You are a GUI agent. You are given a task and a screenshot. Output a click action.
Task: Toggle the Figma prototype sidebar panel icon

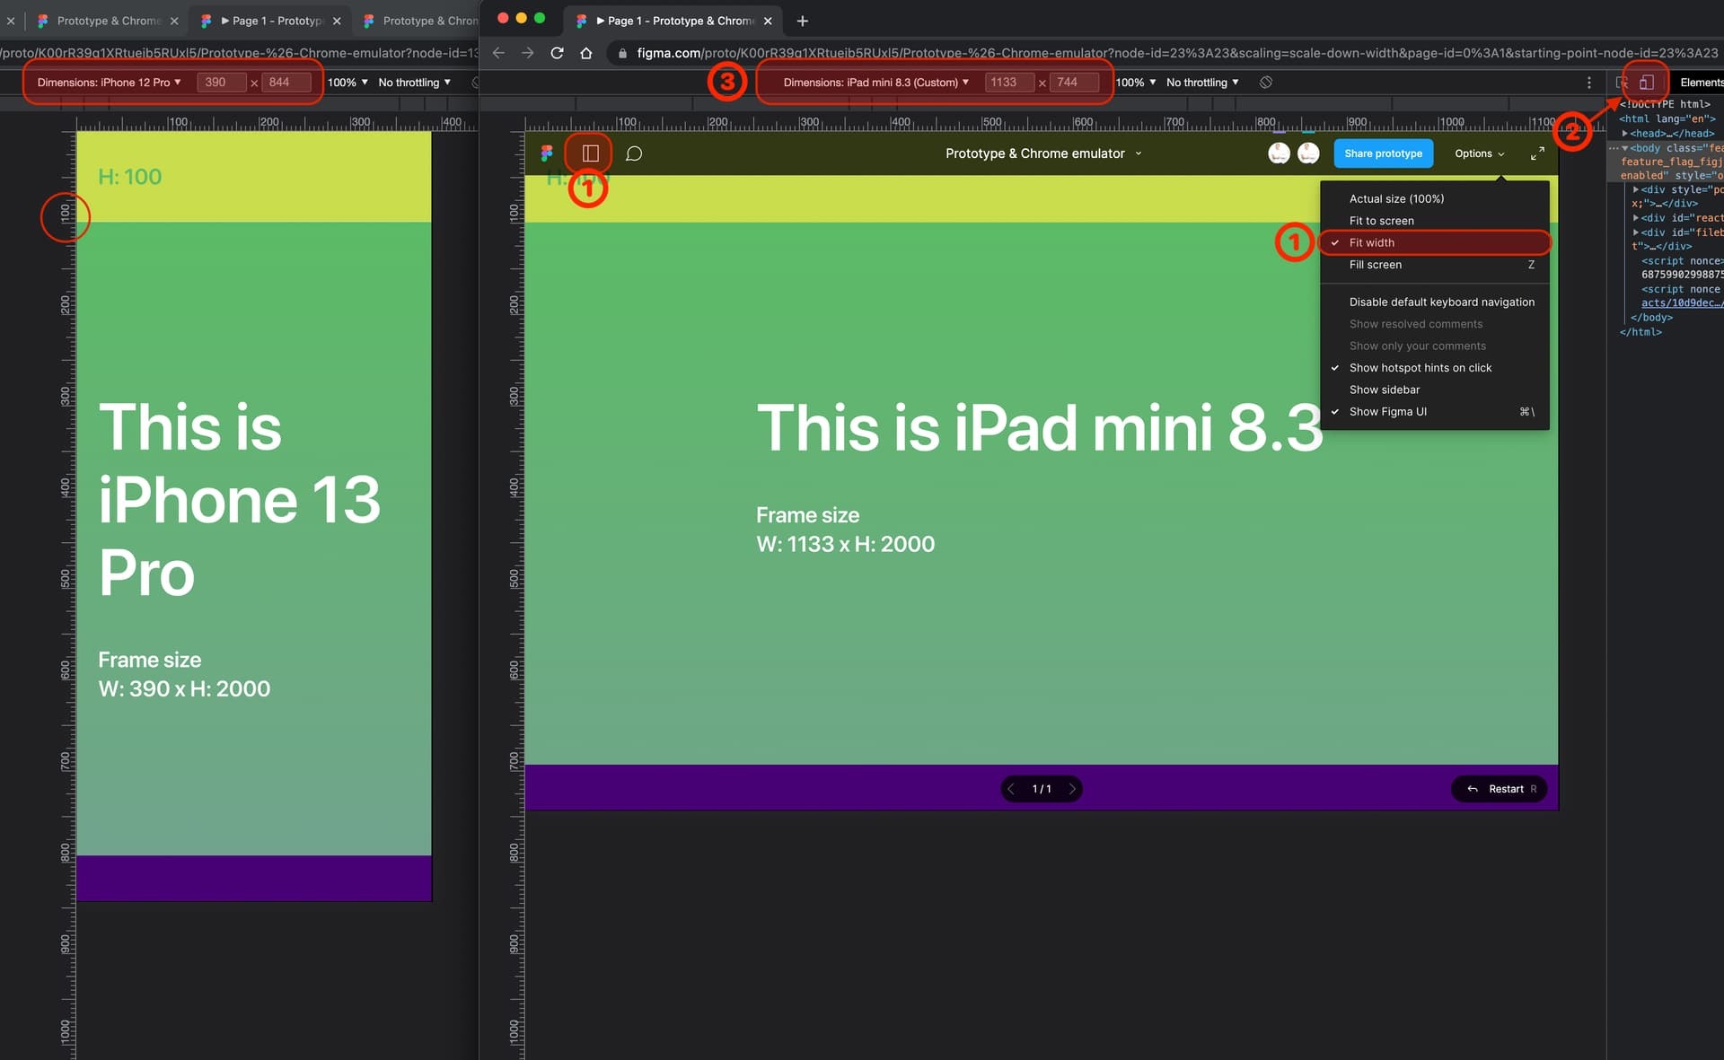click(x=590, y=153)
